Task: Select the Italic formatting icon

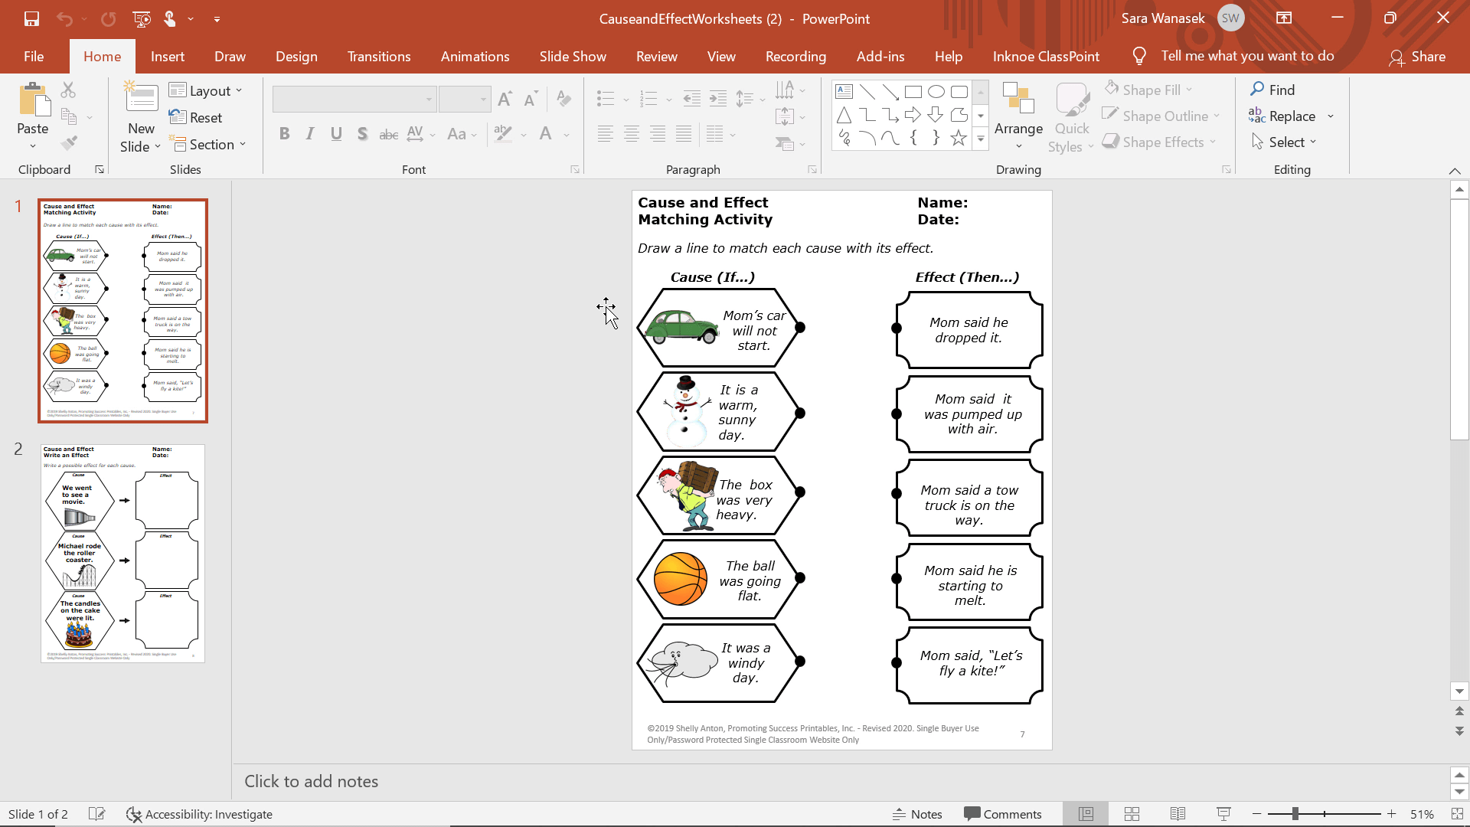Action: (309, 133)
